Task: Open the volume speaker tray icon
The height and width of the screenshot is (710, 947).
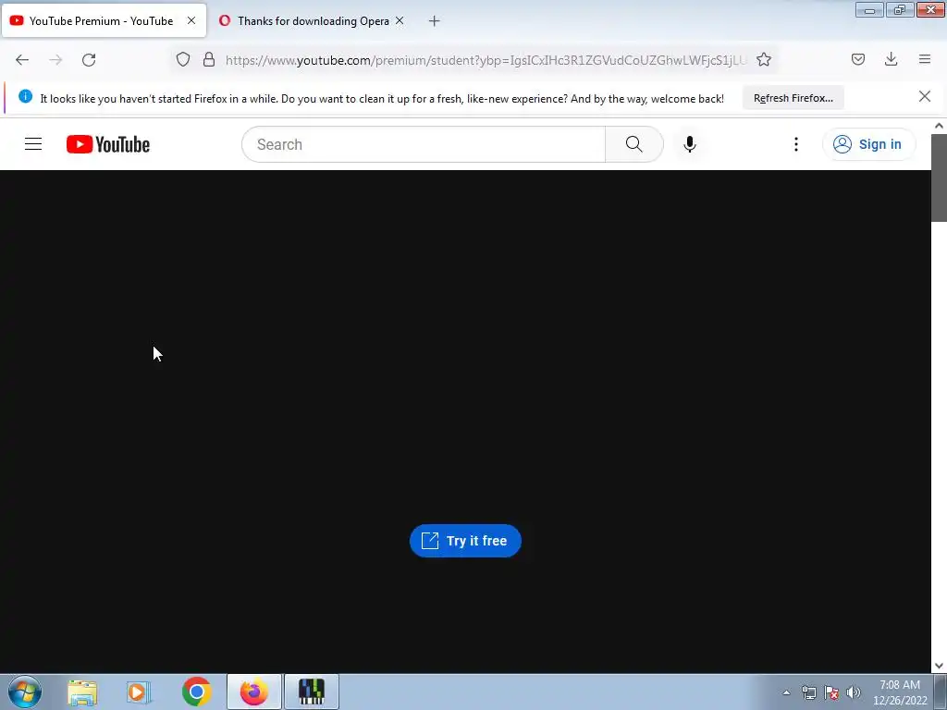Action: pyautogui.click(x=854, y=692)
